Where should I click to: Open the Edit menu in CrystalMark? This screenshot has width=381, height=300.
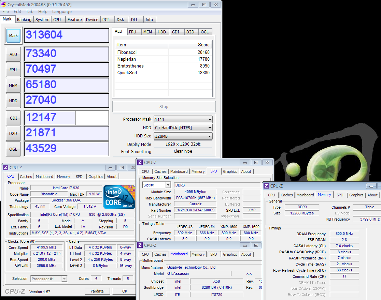[17, 12]
